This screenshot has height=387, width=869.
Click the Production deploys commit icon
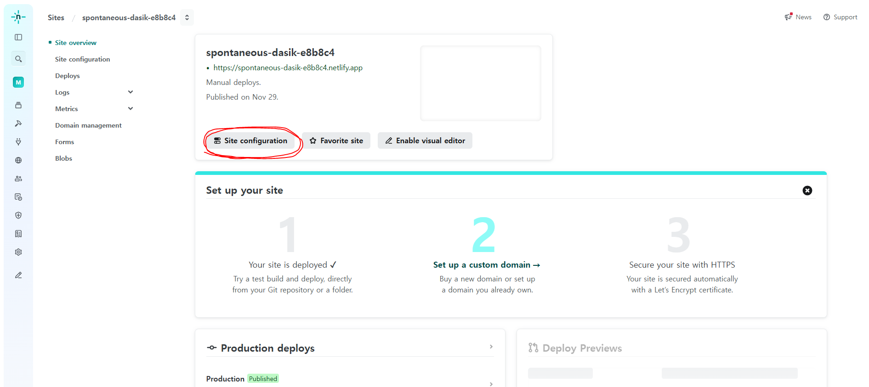point(211,348)
